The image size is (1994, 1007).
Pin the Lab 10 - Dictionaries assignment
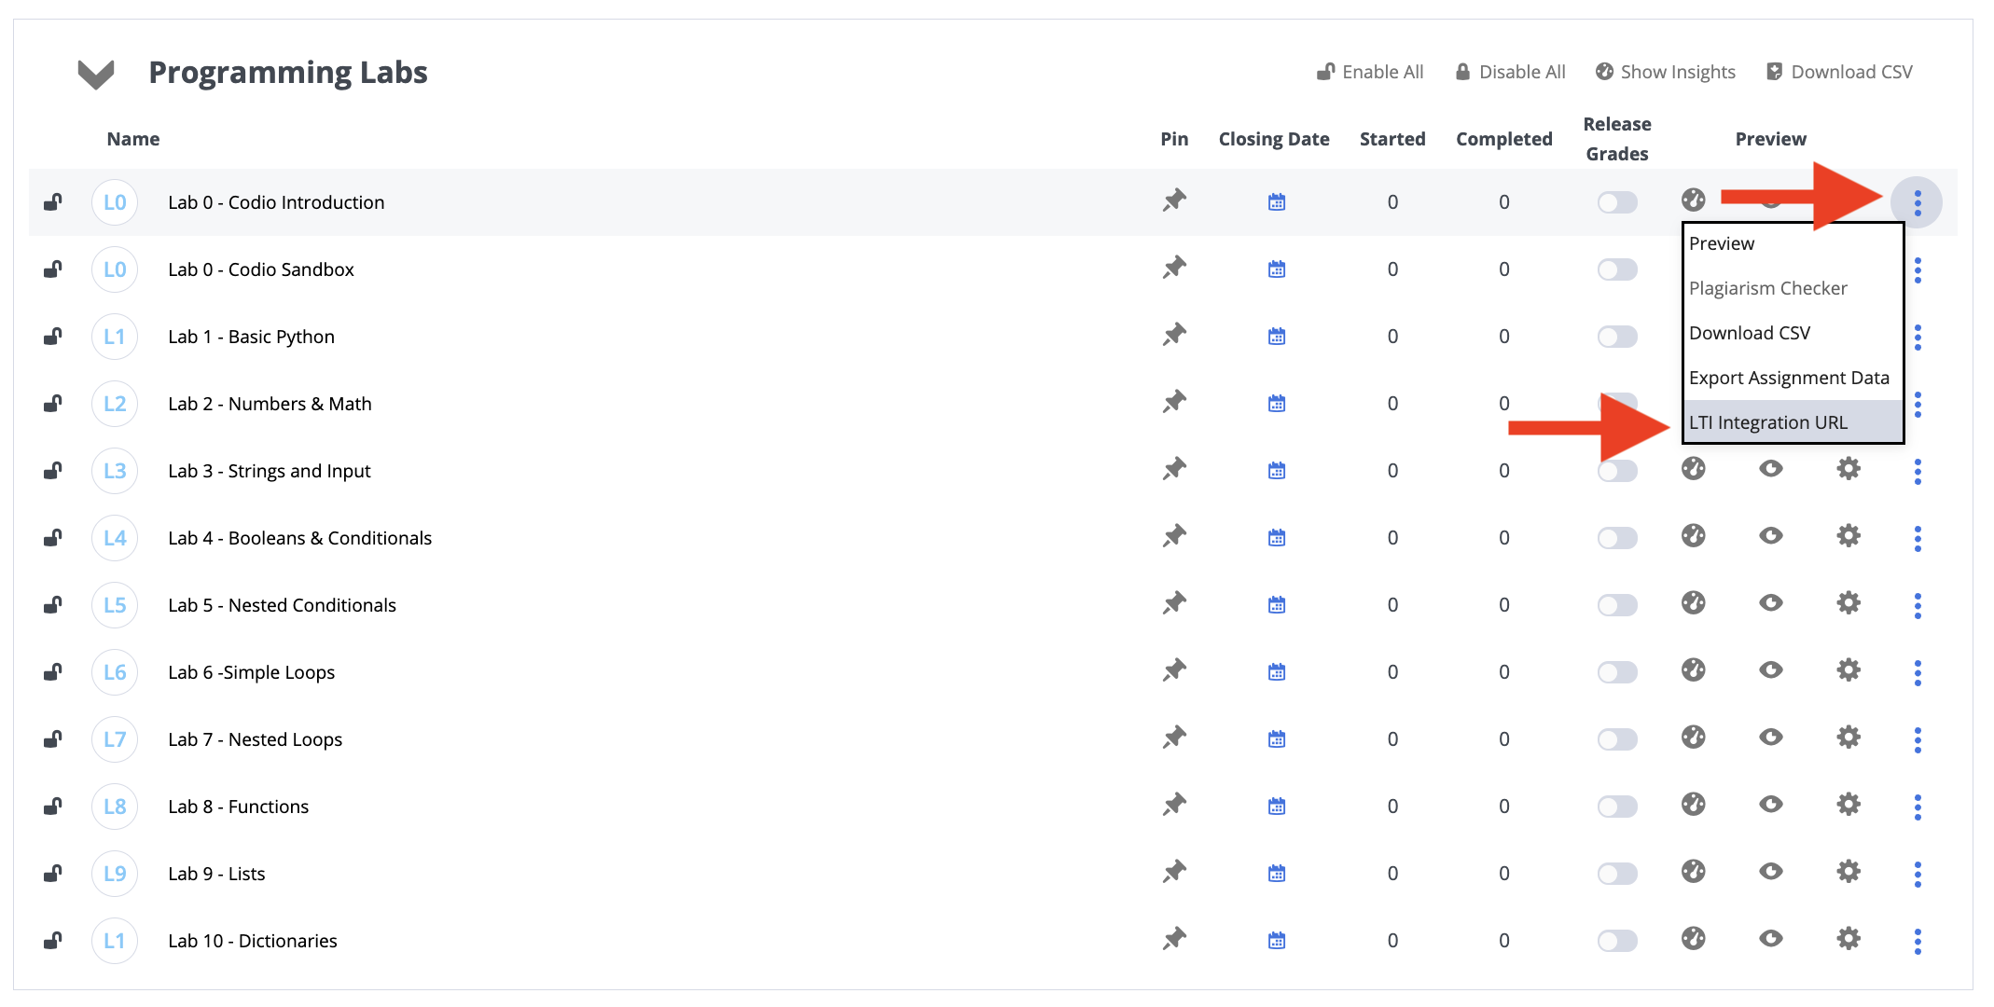[x=1174, y=939]
